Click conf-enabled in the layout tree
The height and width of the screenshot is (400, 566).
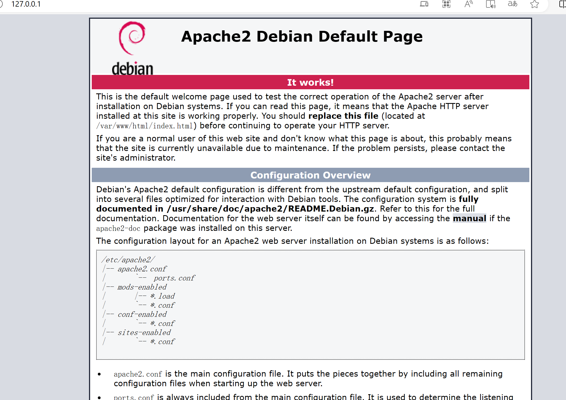[142, 314]
